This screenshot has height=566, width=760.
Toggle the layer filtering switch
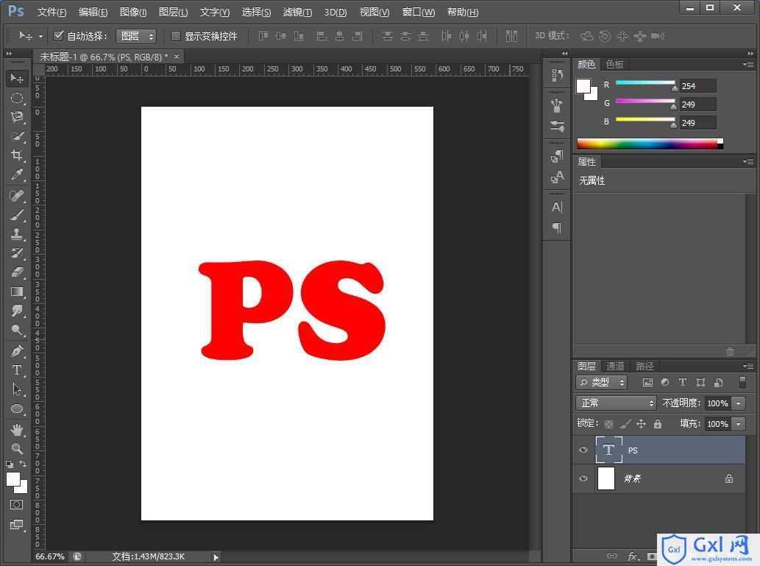(742, 382)
